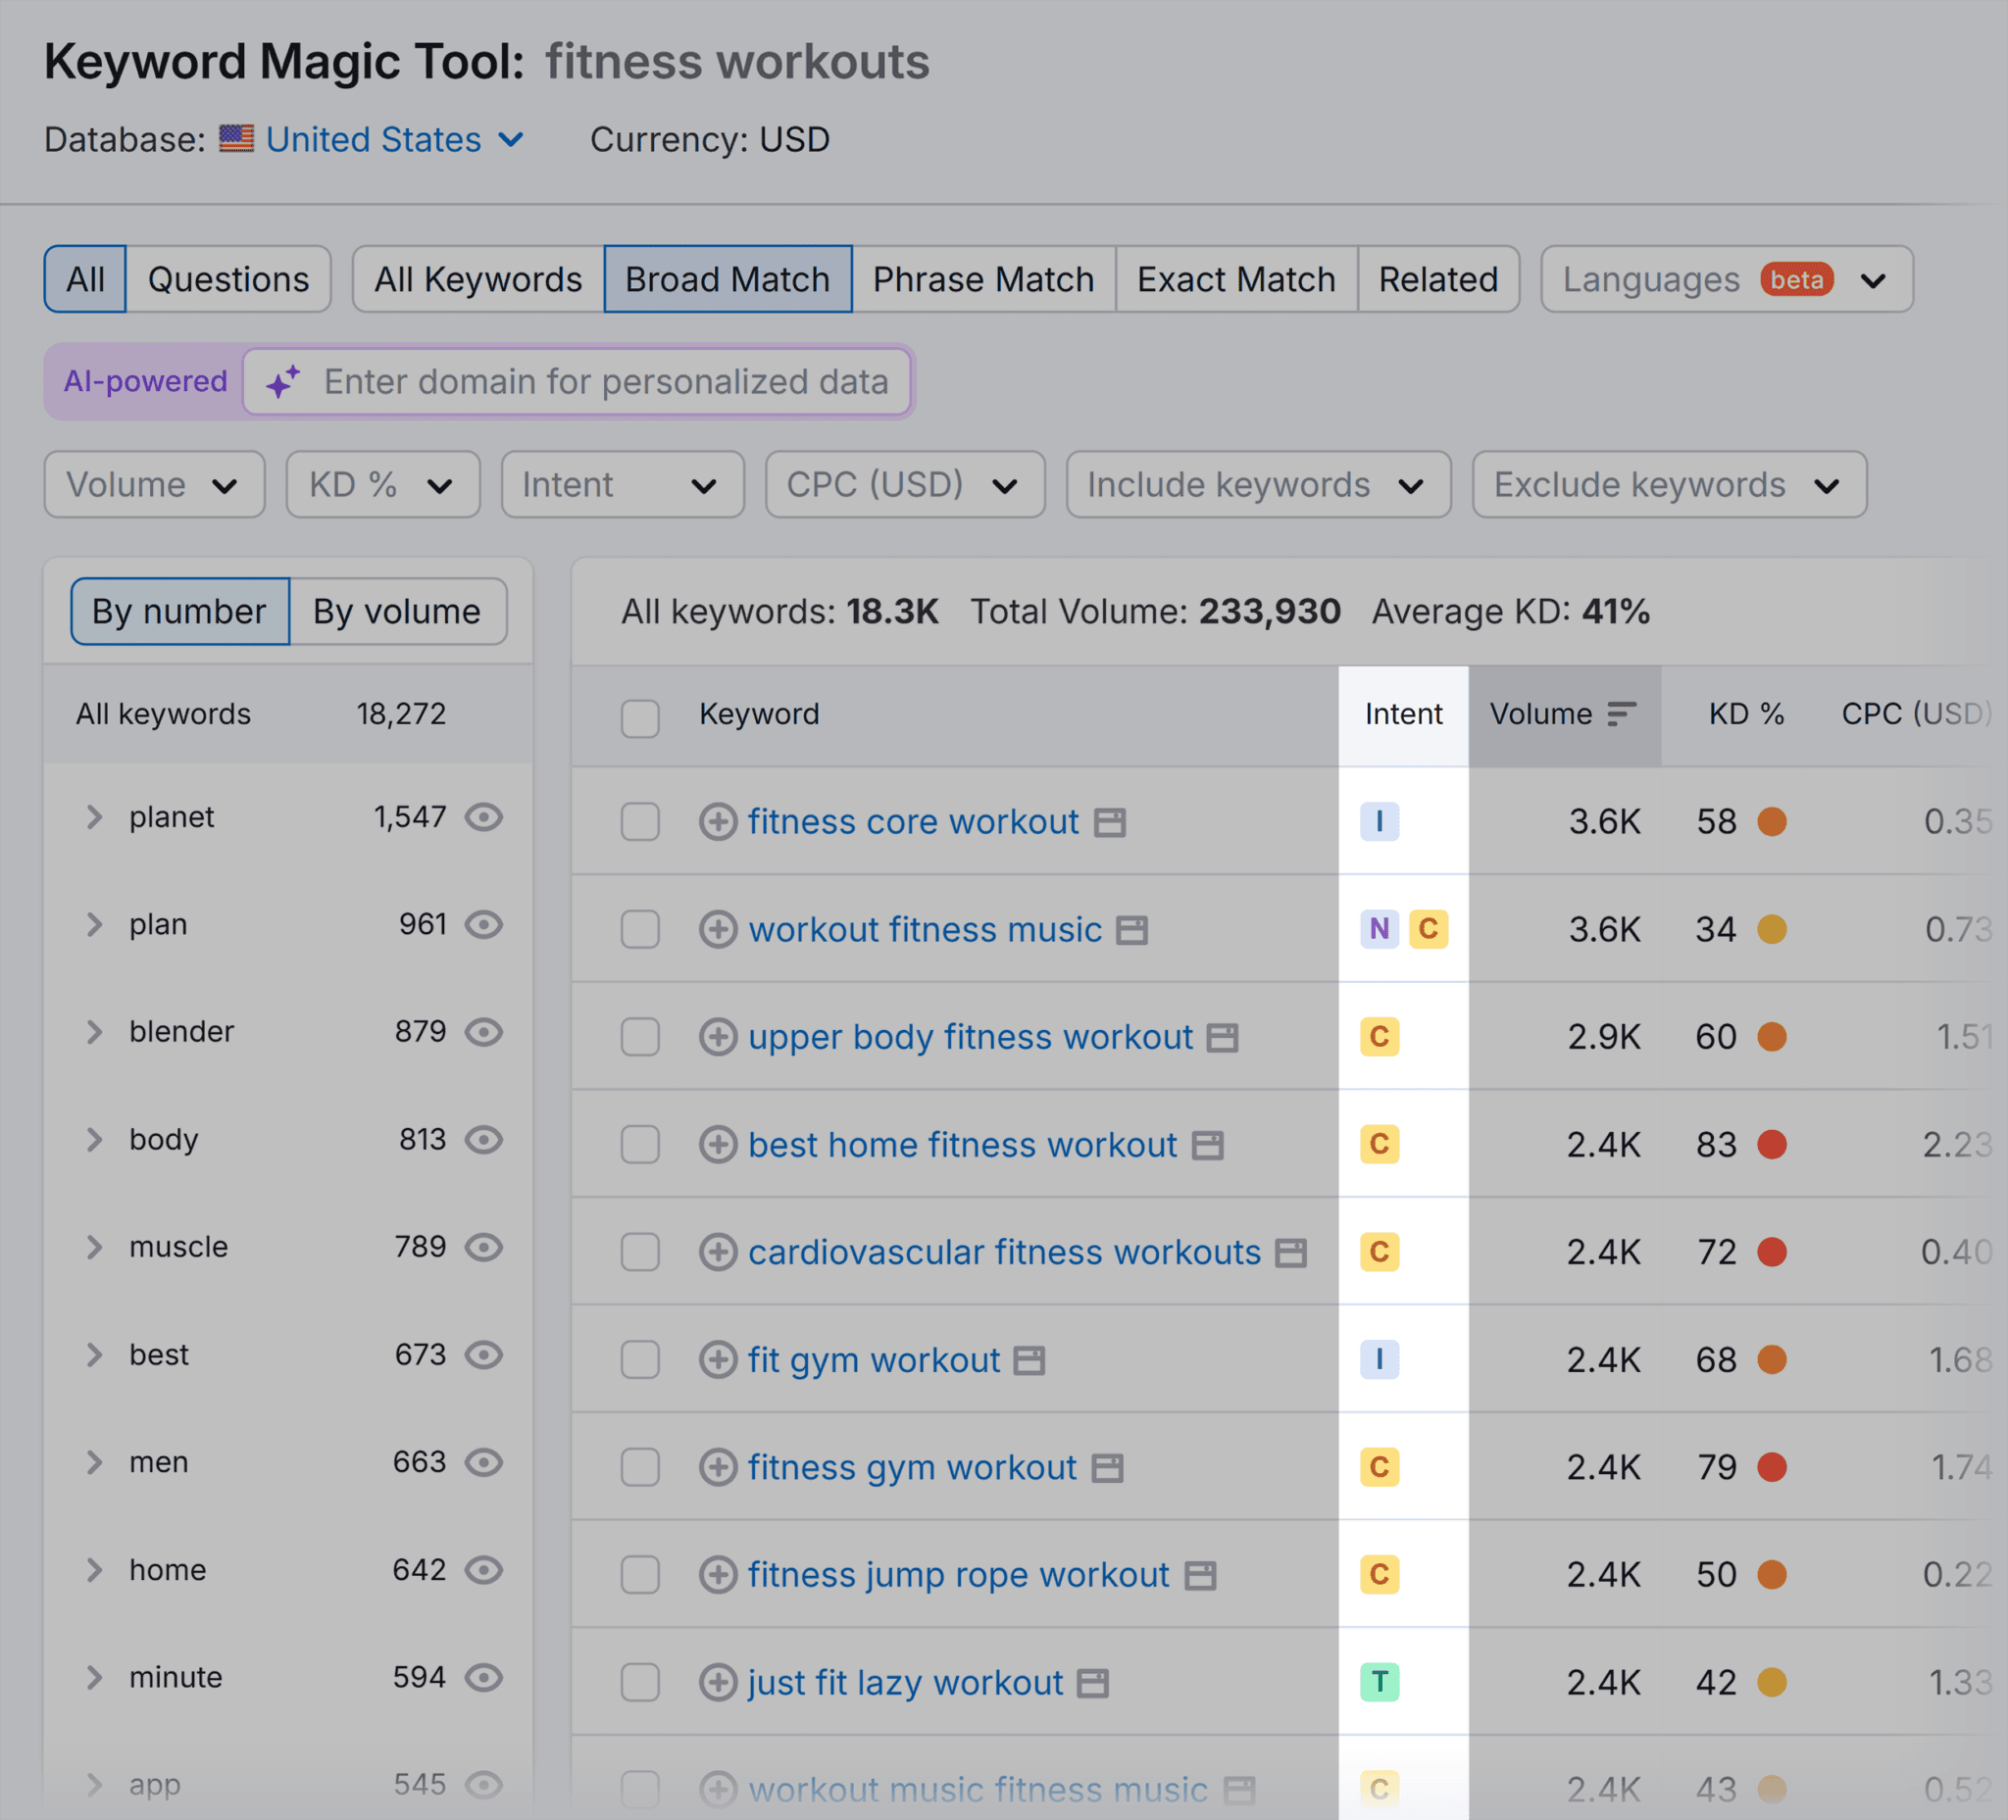Expand the 'plan' keyword group
This screenshot has height=1820, width=2008.
click(x=95, y=925)
